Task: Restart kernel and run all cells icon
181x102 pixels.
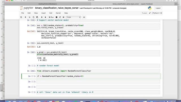Action: [63, 17]
